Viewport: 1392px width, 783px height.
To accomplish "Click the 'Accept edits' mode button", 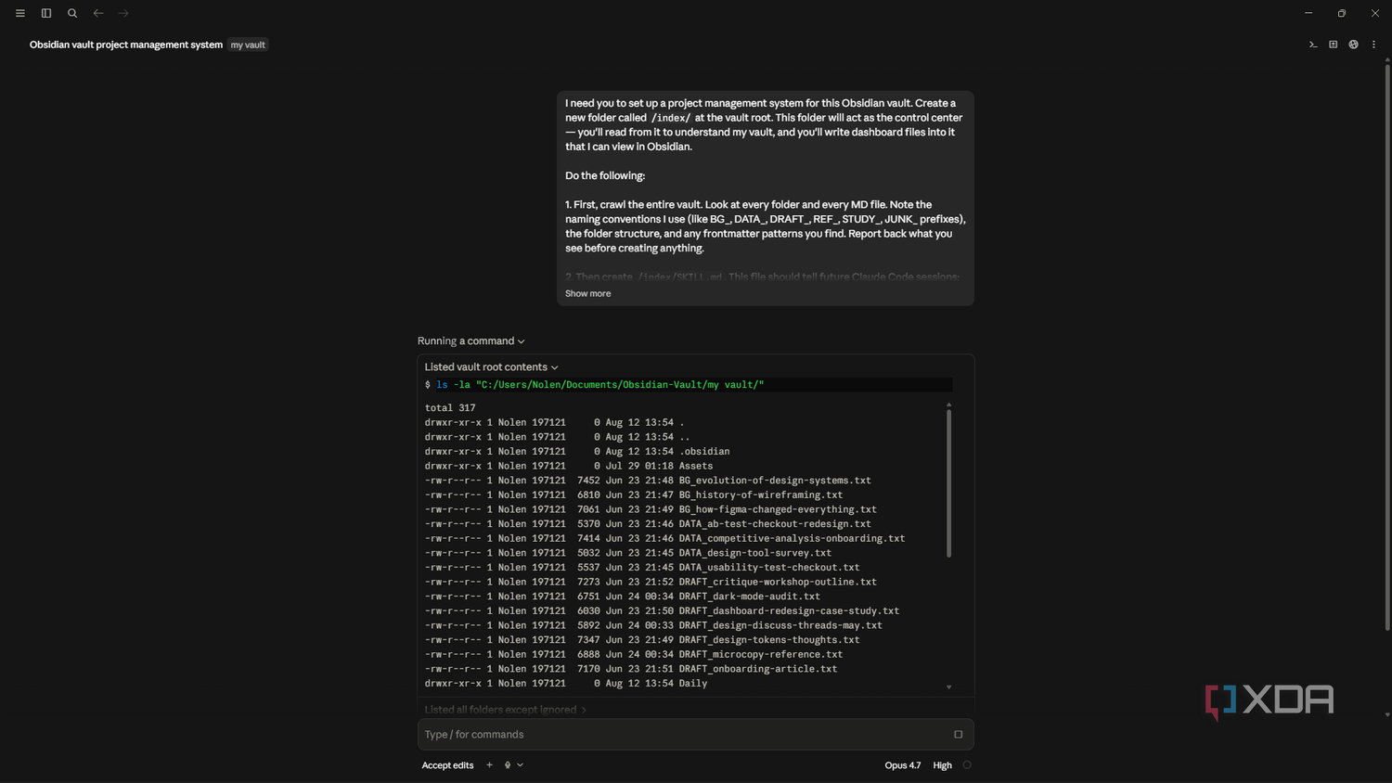I will (x=447, y=765).
